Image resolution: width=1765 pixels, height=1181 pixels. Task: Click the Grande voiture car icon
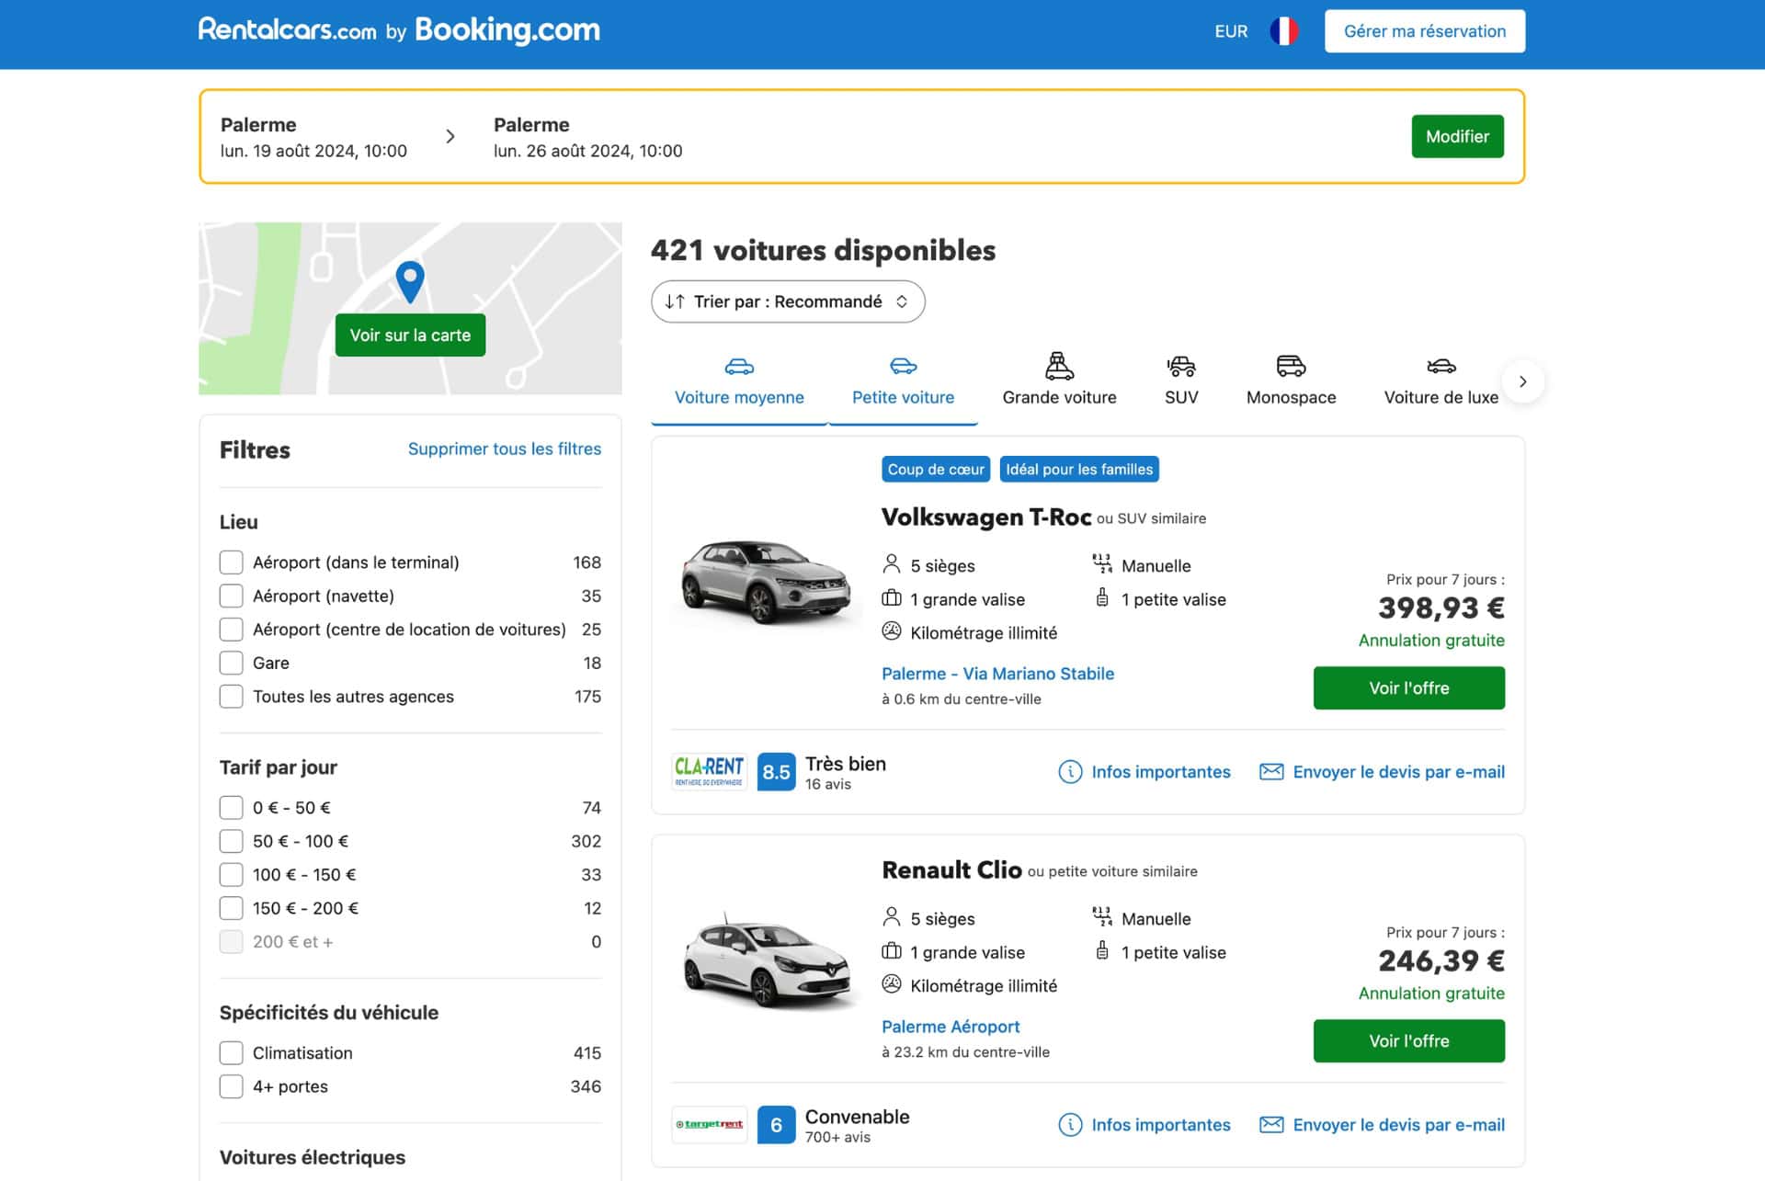pos(1059,366)
